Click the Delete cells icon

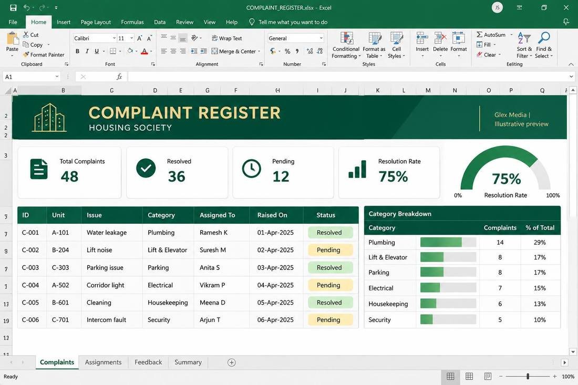coord(440,38)
